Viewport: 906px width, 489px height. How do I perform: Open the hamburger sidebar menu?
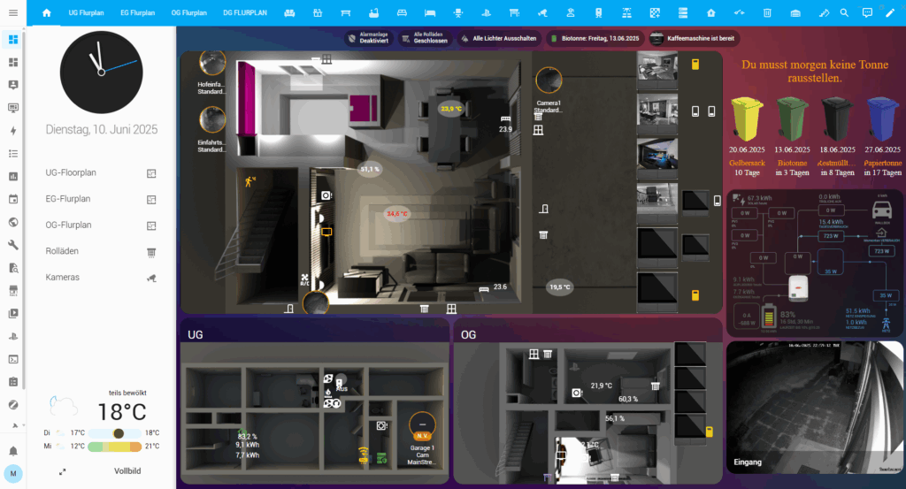pyautogui.click(x=12, y=12)
